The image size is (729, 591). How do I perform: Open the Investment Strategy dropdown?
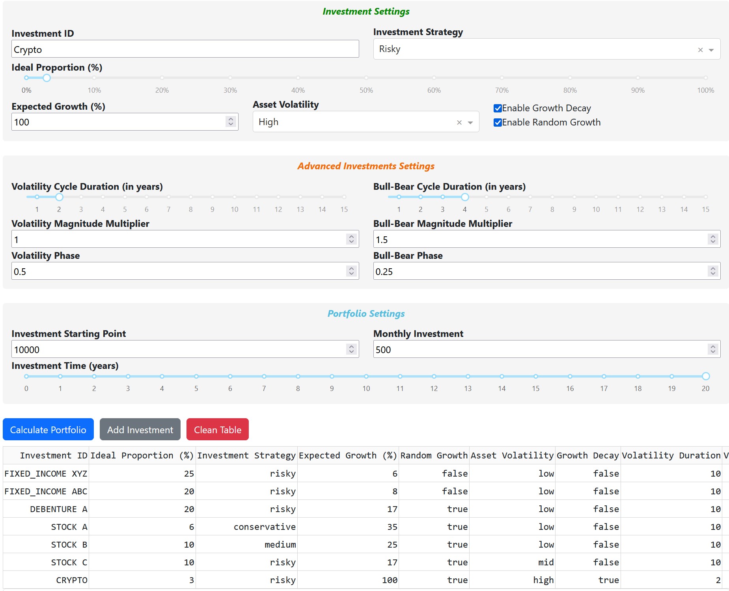(x=712, y=49)
